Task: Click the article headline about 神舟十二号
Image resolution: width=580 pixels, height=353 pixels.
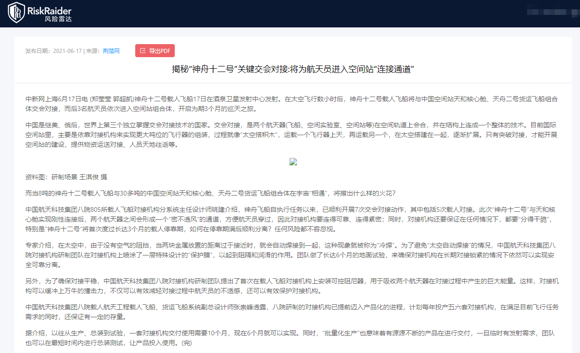Action: (x=293, y=69)
